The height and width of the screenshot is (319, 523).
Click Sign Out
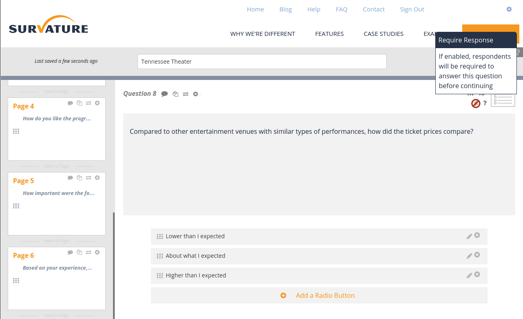[x=412, y=9]
